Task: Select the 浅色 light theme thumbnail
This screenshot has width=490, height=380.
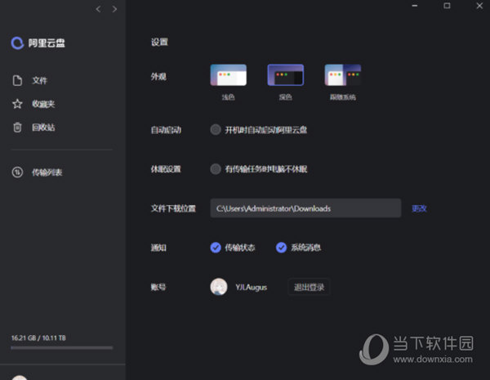Action: [x=229, y=75]
